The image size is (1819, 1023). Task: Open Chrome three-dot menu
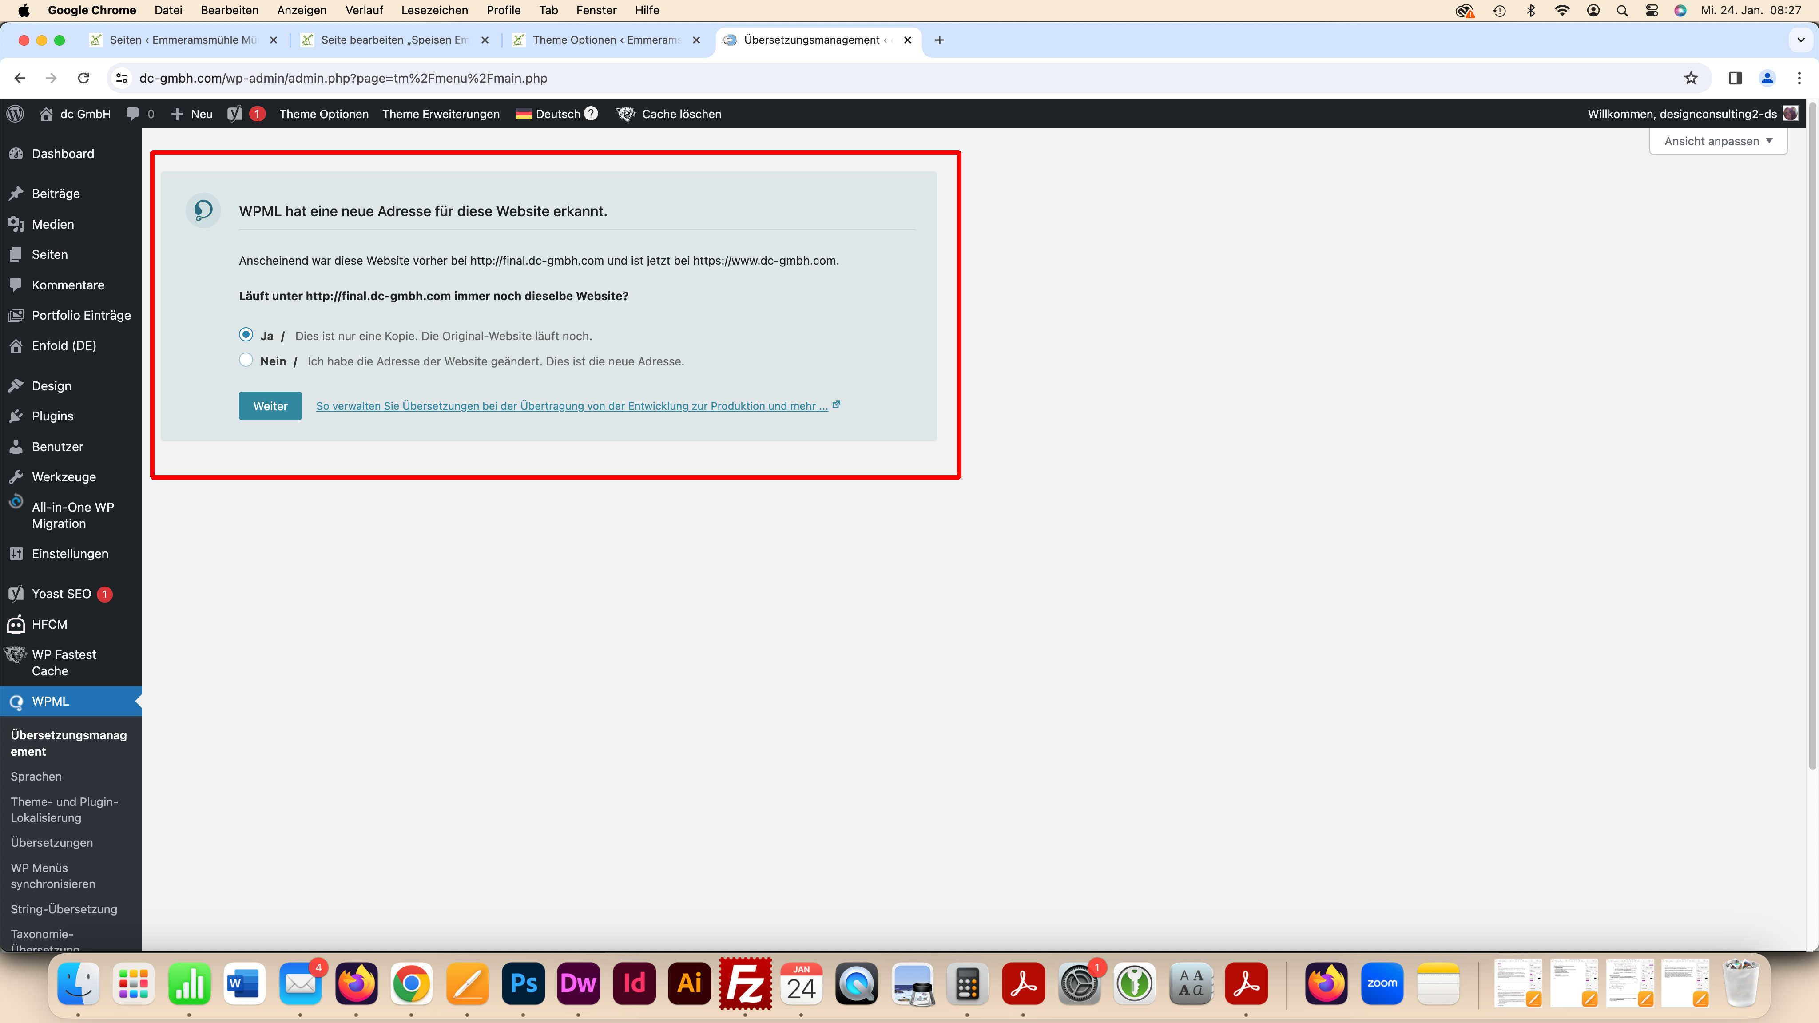[1799, 78]
